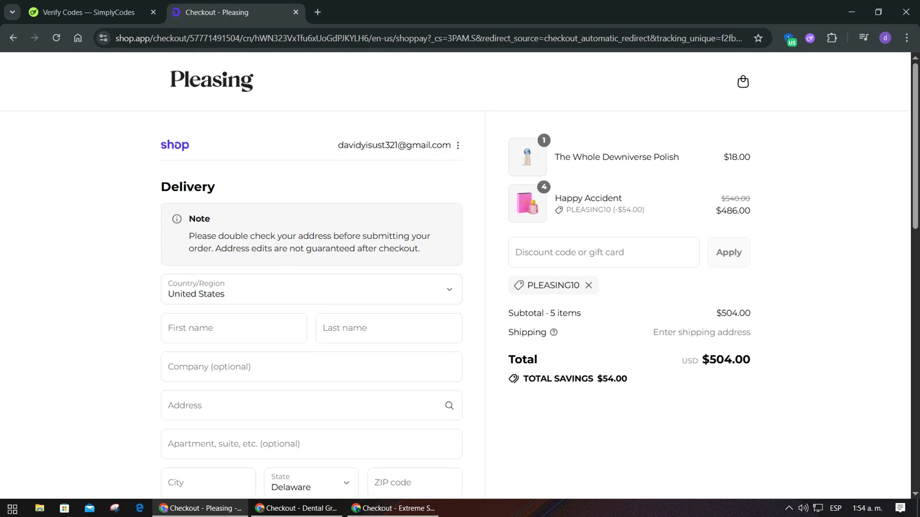The height and width of the screenshot is (517, 920).
Task: Open a new browser tab
Action: pyautogui.click(x=318, y=12)
